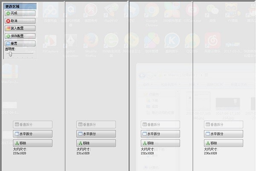
Task: Remove the 231x1028 region with 移除
Action: pyautogui.click(x=96, y=143)
